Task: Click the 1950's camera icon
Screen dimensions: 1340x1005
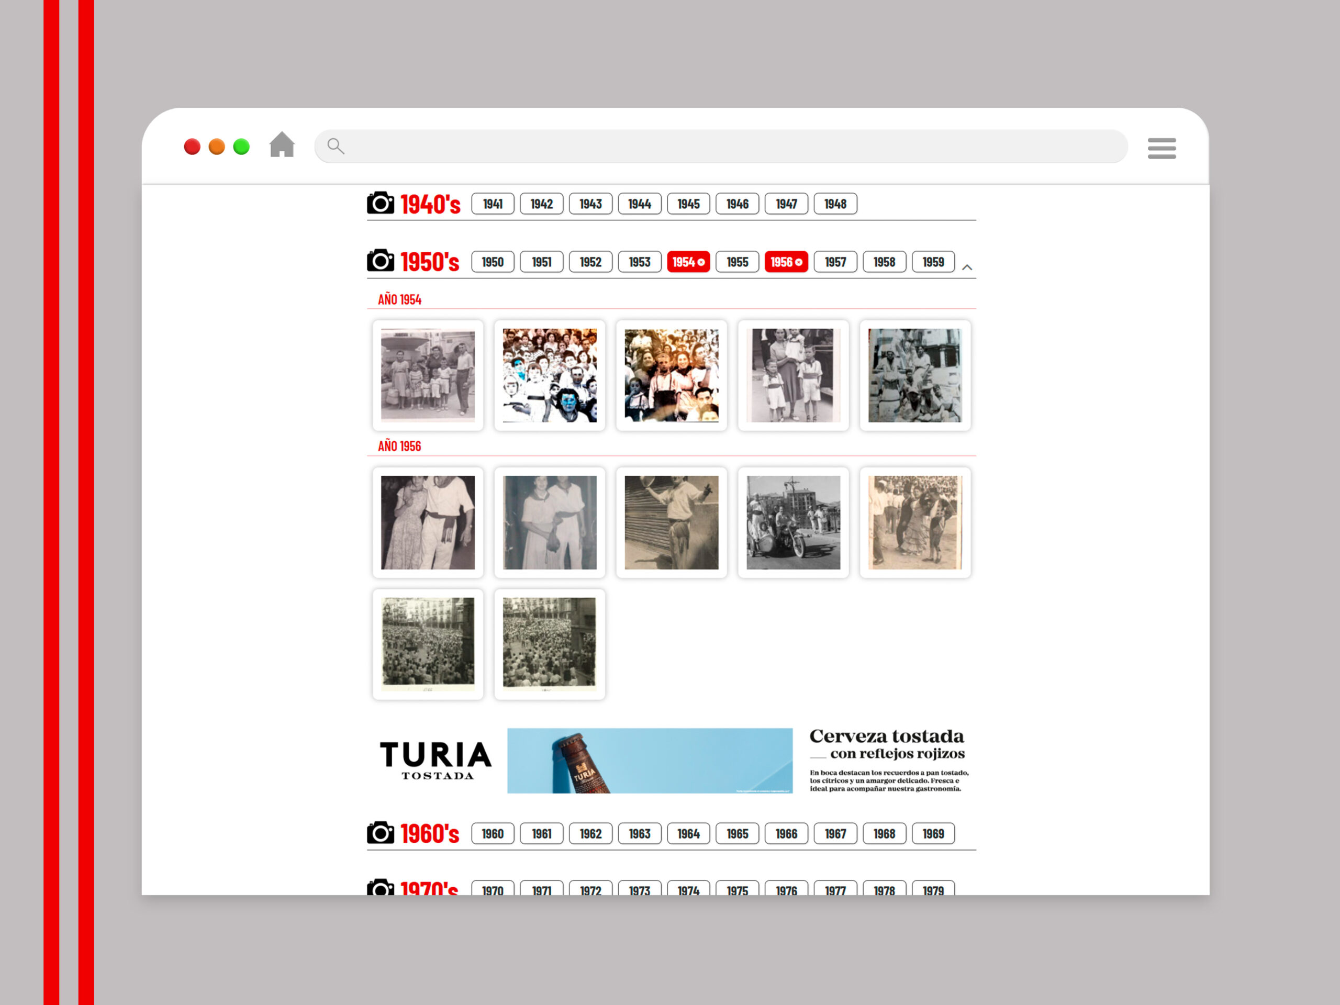Action: pyautogui.click(x=381, y=261)
